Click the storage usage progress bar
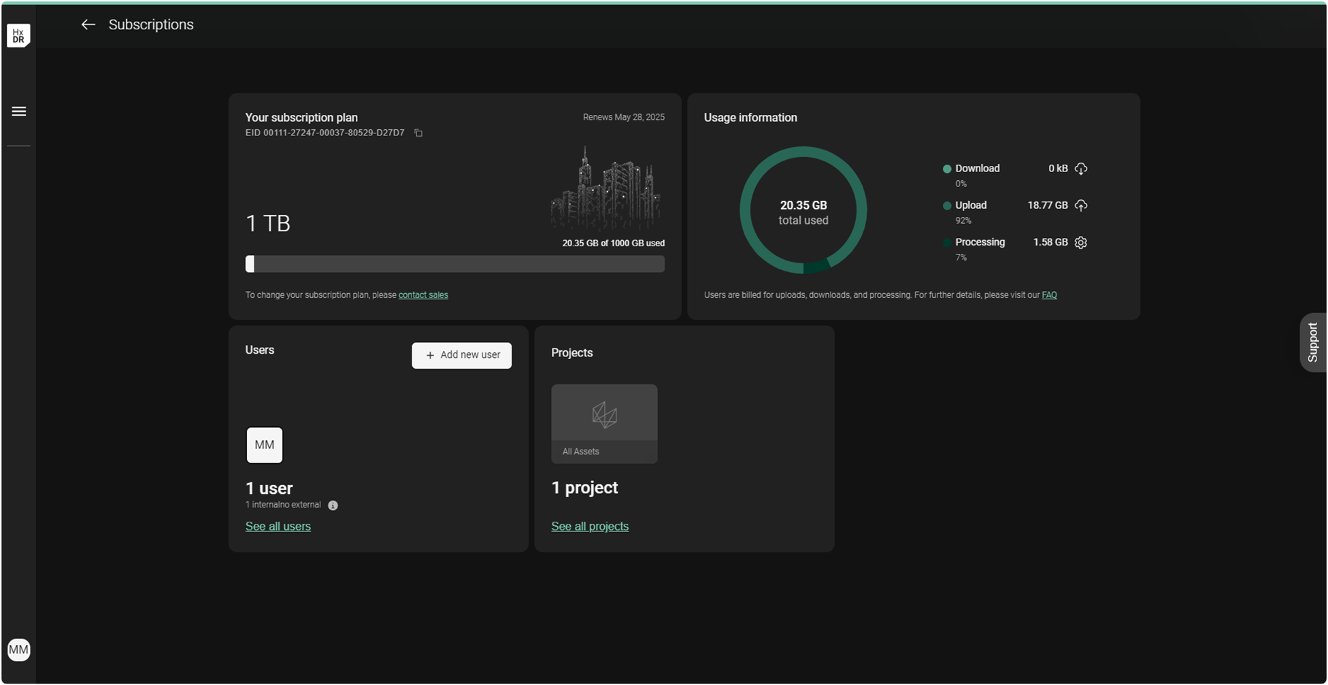Image resolution: width=1328 pixels, height=685 pixels. pyautogui.click(x=454, y=264)
